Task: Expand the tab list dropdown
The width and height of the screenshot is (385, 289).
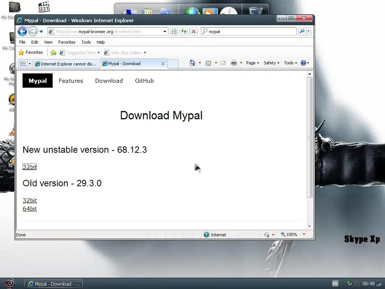Action: click(x=30, y=64)
